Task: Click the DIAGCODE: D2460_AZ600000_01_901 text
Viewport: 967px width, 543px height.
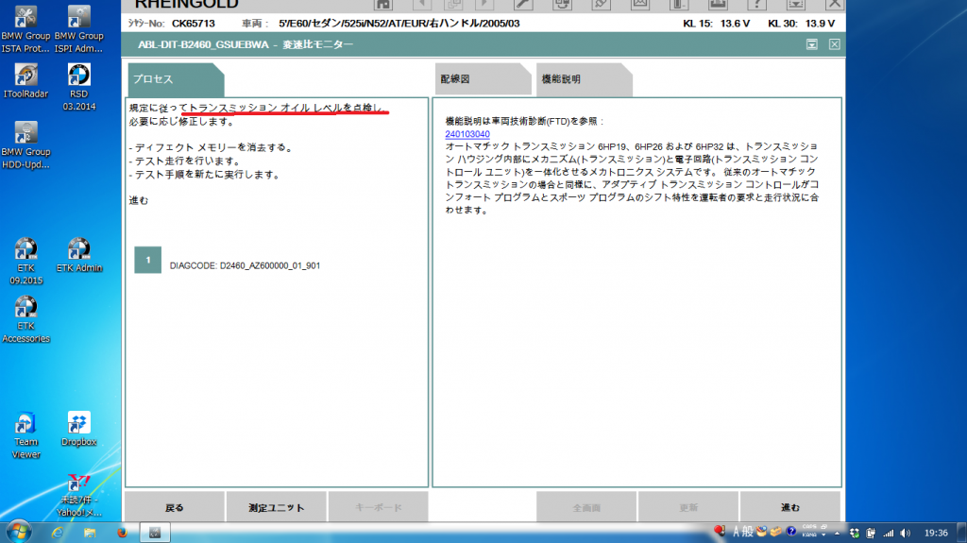Action: [x=245, y=266]
